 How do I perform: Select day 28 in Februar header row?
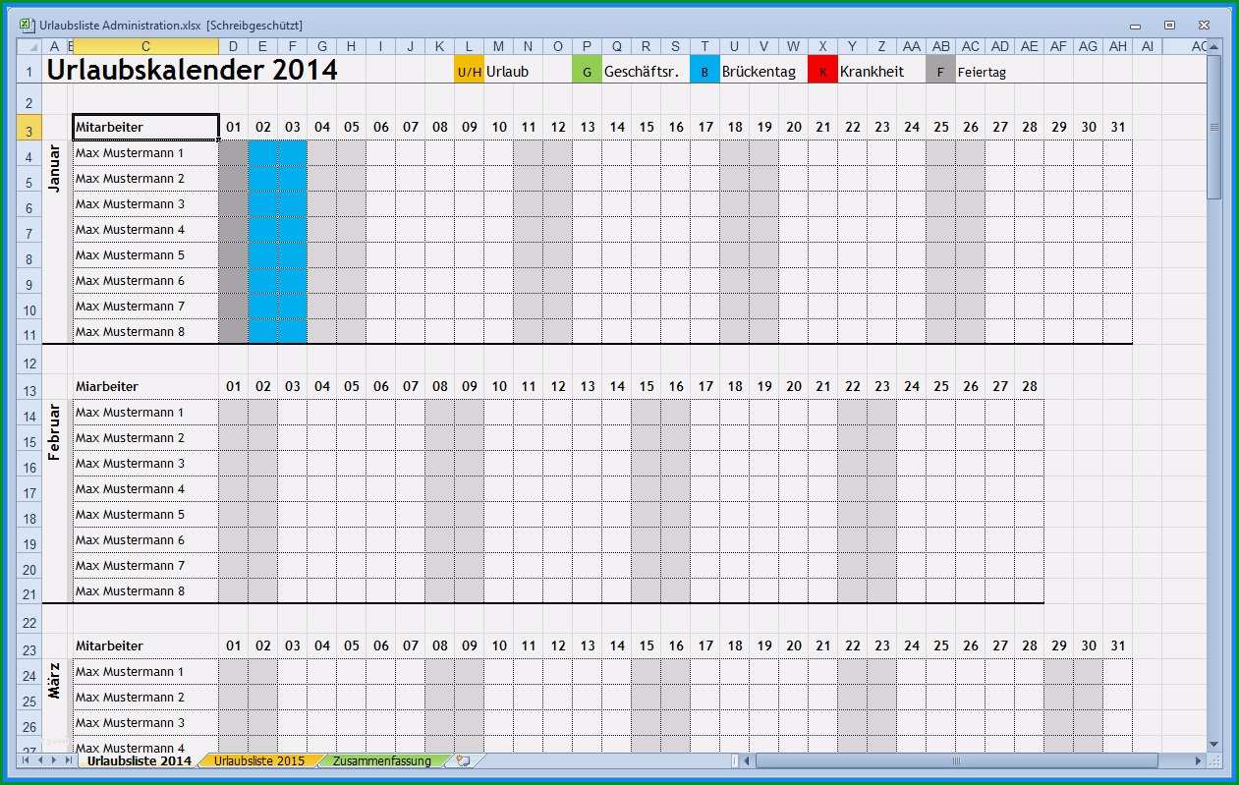pyautogui.click(x=1030, y=386)
